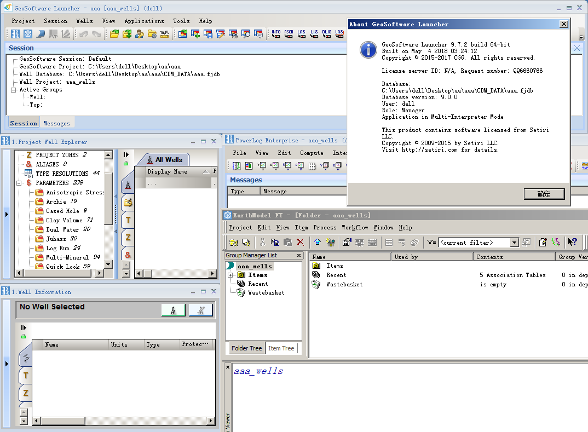Expand Well Information side panel arrow
The width and height of the screenshot is (588, 432).
(7, 364)
